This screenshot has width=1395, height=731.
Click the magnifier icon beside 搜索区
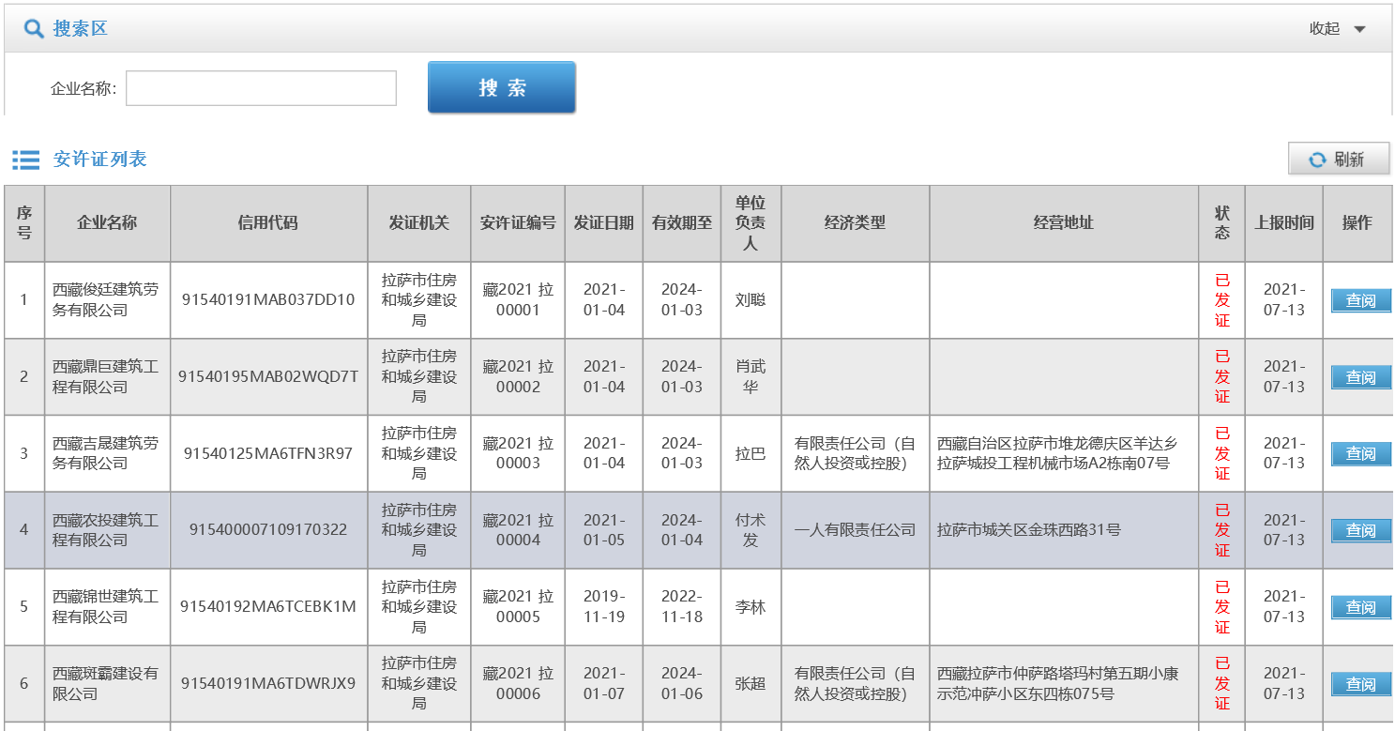34,29
